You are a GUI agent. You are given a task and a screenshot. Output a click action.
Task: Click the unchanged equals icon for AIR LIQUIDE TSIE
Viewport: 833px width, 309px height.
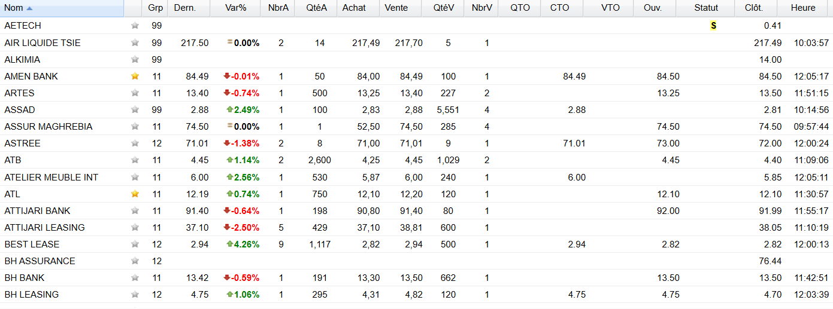[230, 42]
